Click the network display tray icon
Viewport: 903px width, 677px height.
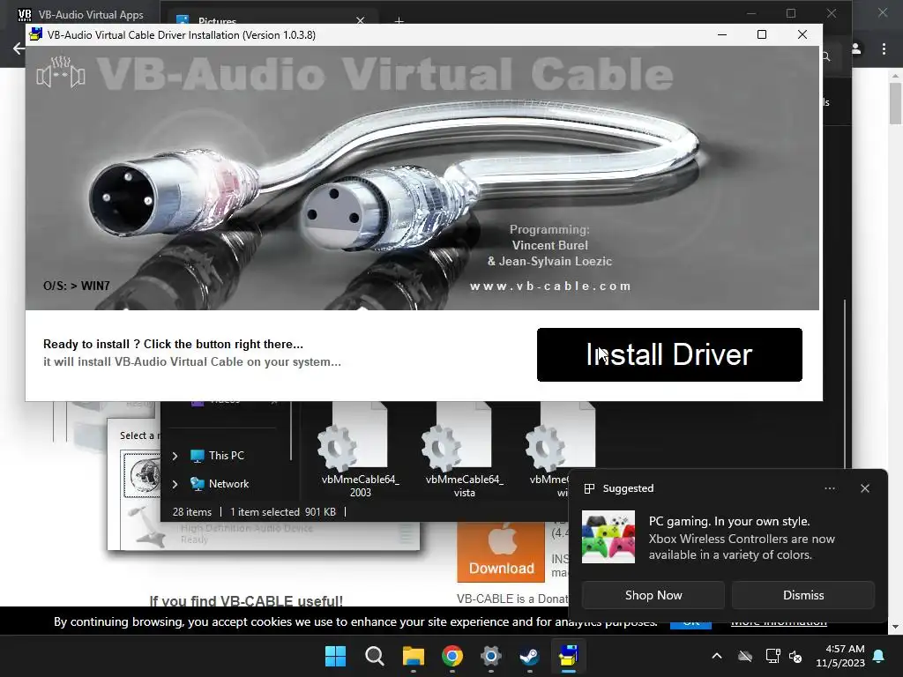click(772, 656)
